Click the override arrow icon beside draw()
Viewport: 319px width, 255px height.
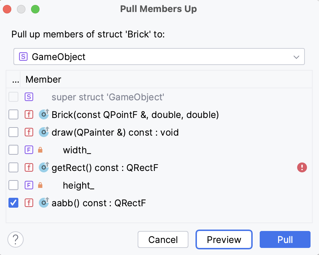coord(44,132)
